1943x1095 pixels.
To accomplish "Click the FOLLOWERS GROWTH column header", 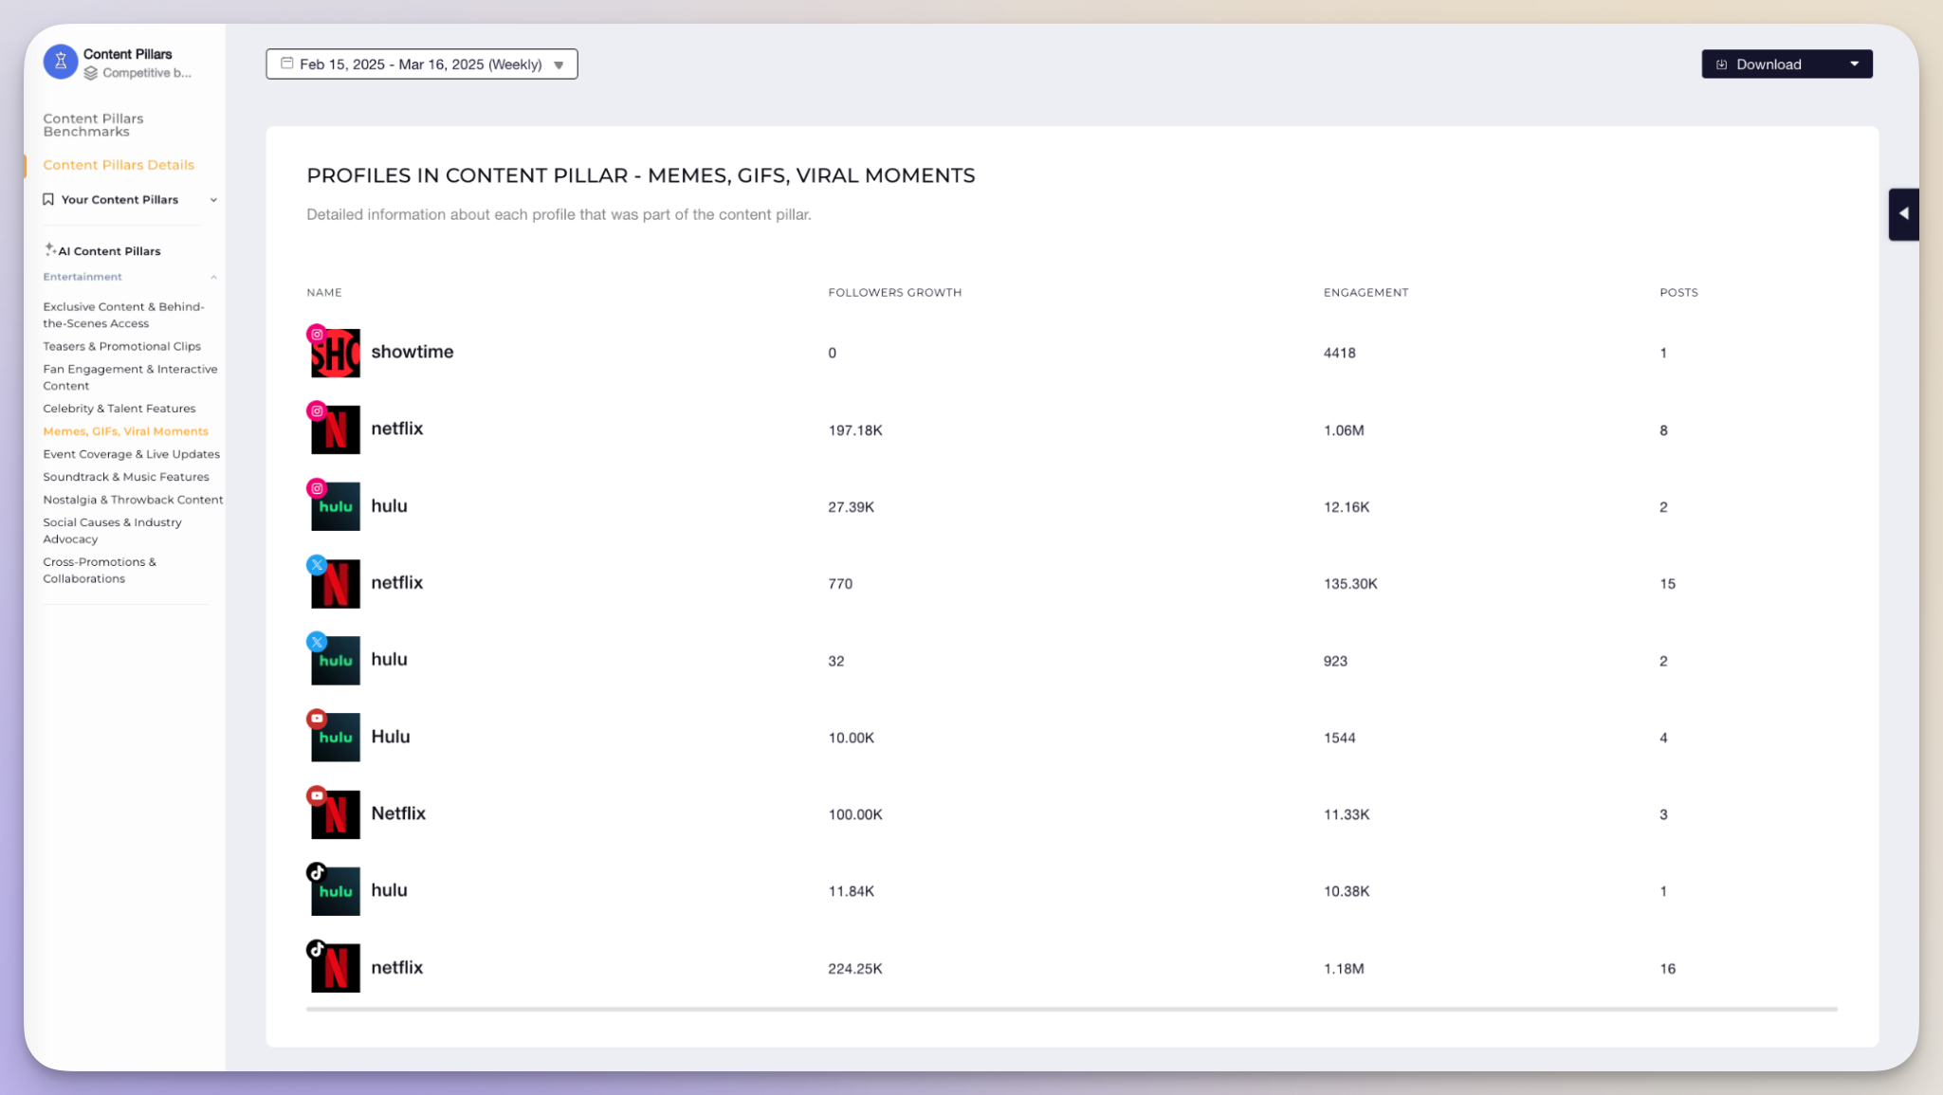I will point(895,293).
